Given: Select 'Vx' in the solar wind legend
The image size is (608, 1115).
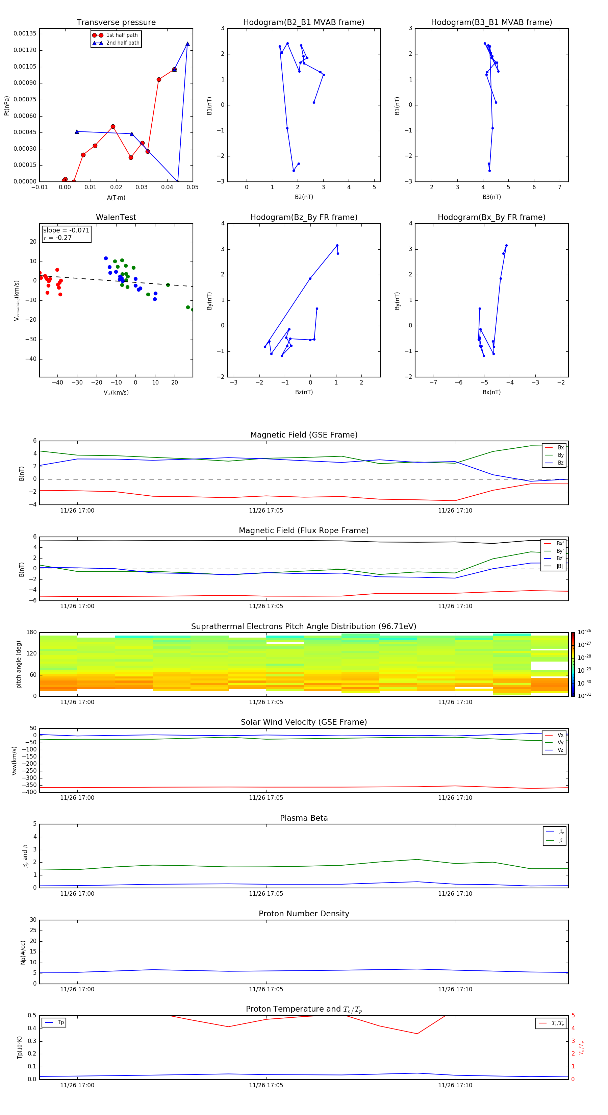Looking at the screenshot, I should coord(555,735).
